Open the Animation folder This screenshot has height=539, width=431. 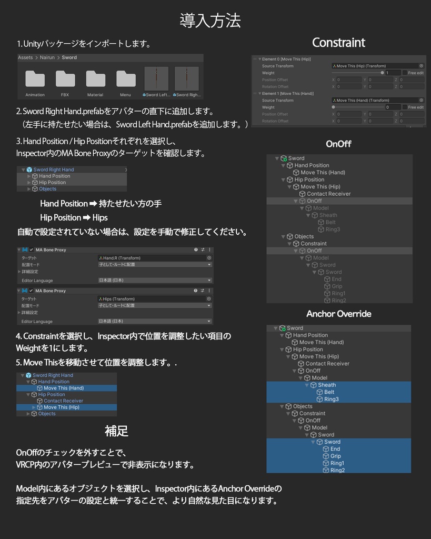click(35, 78)
